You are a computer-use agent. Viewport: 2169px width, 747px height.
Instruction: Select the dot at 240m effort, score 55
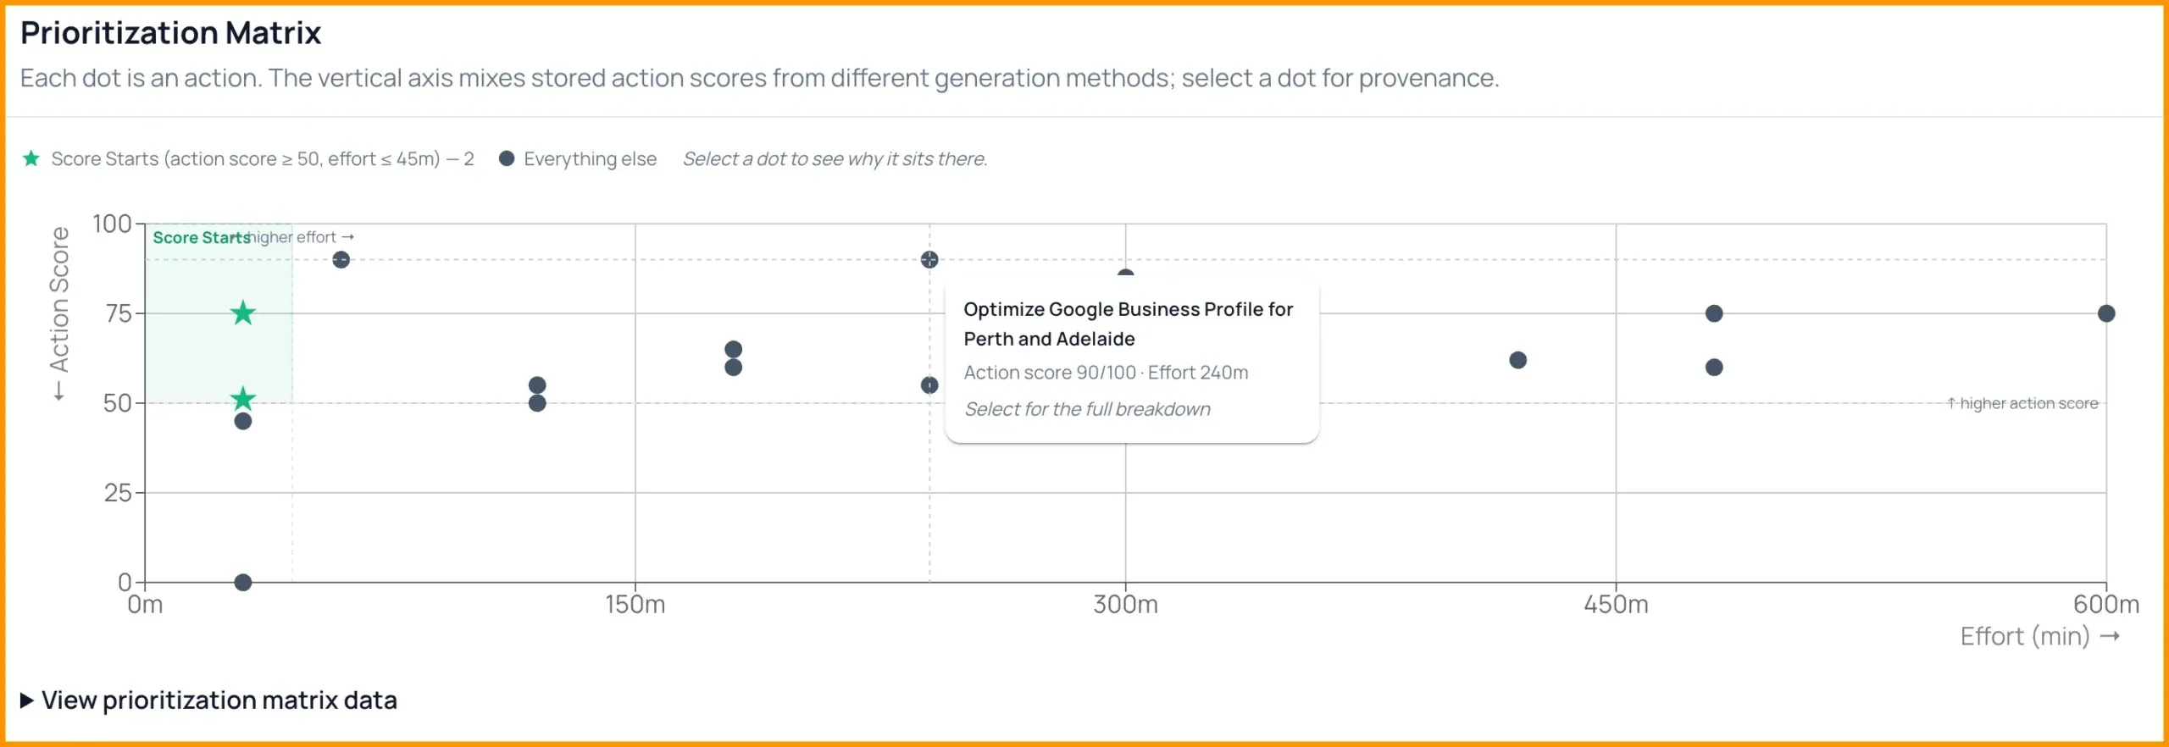point(929,385)
